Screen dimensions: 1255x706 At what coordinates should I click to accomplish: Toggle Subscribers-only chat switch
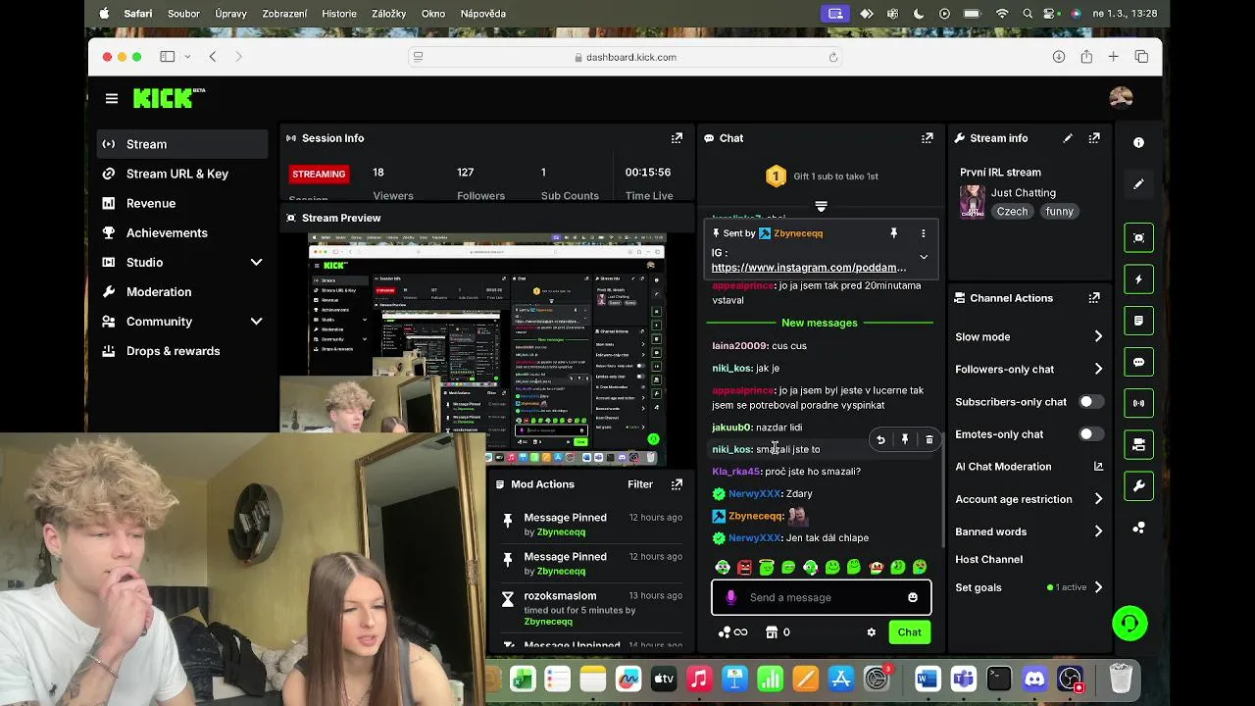point(1090,402)
